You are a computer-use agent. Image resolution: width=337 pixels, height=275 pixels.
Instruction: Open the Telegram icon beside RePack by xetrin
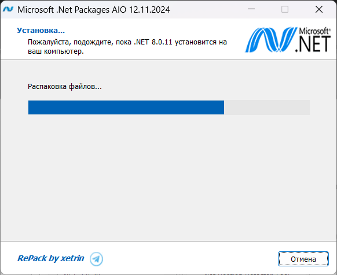point(96,259)
